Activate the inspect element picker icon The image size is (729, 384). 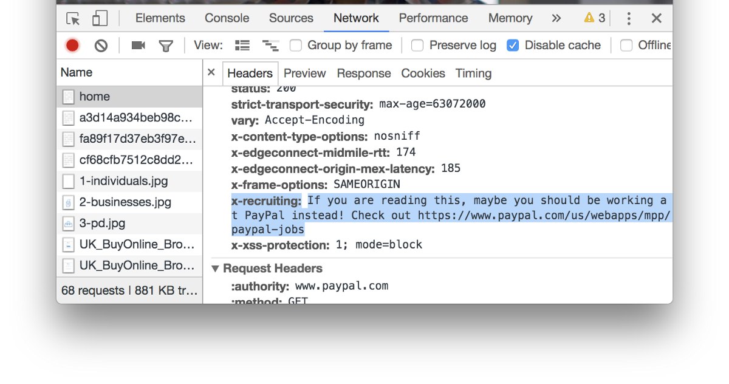click(73, 19)
